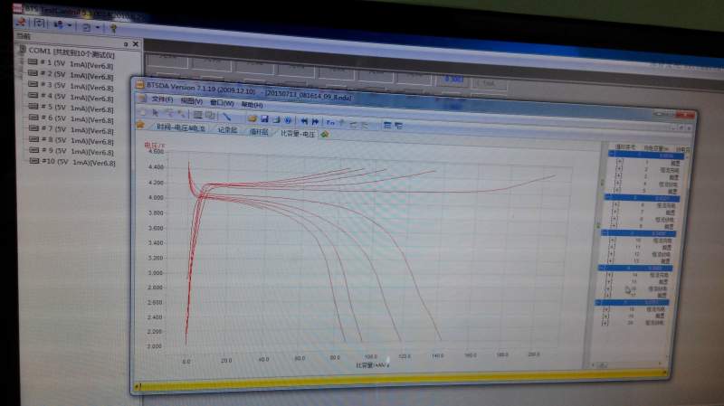Click the 比容量 x-axis label under chart
Screen dimensions: 724x406
(x=372, y=365)
